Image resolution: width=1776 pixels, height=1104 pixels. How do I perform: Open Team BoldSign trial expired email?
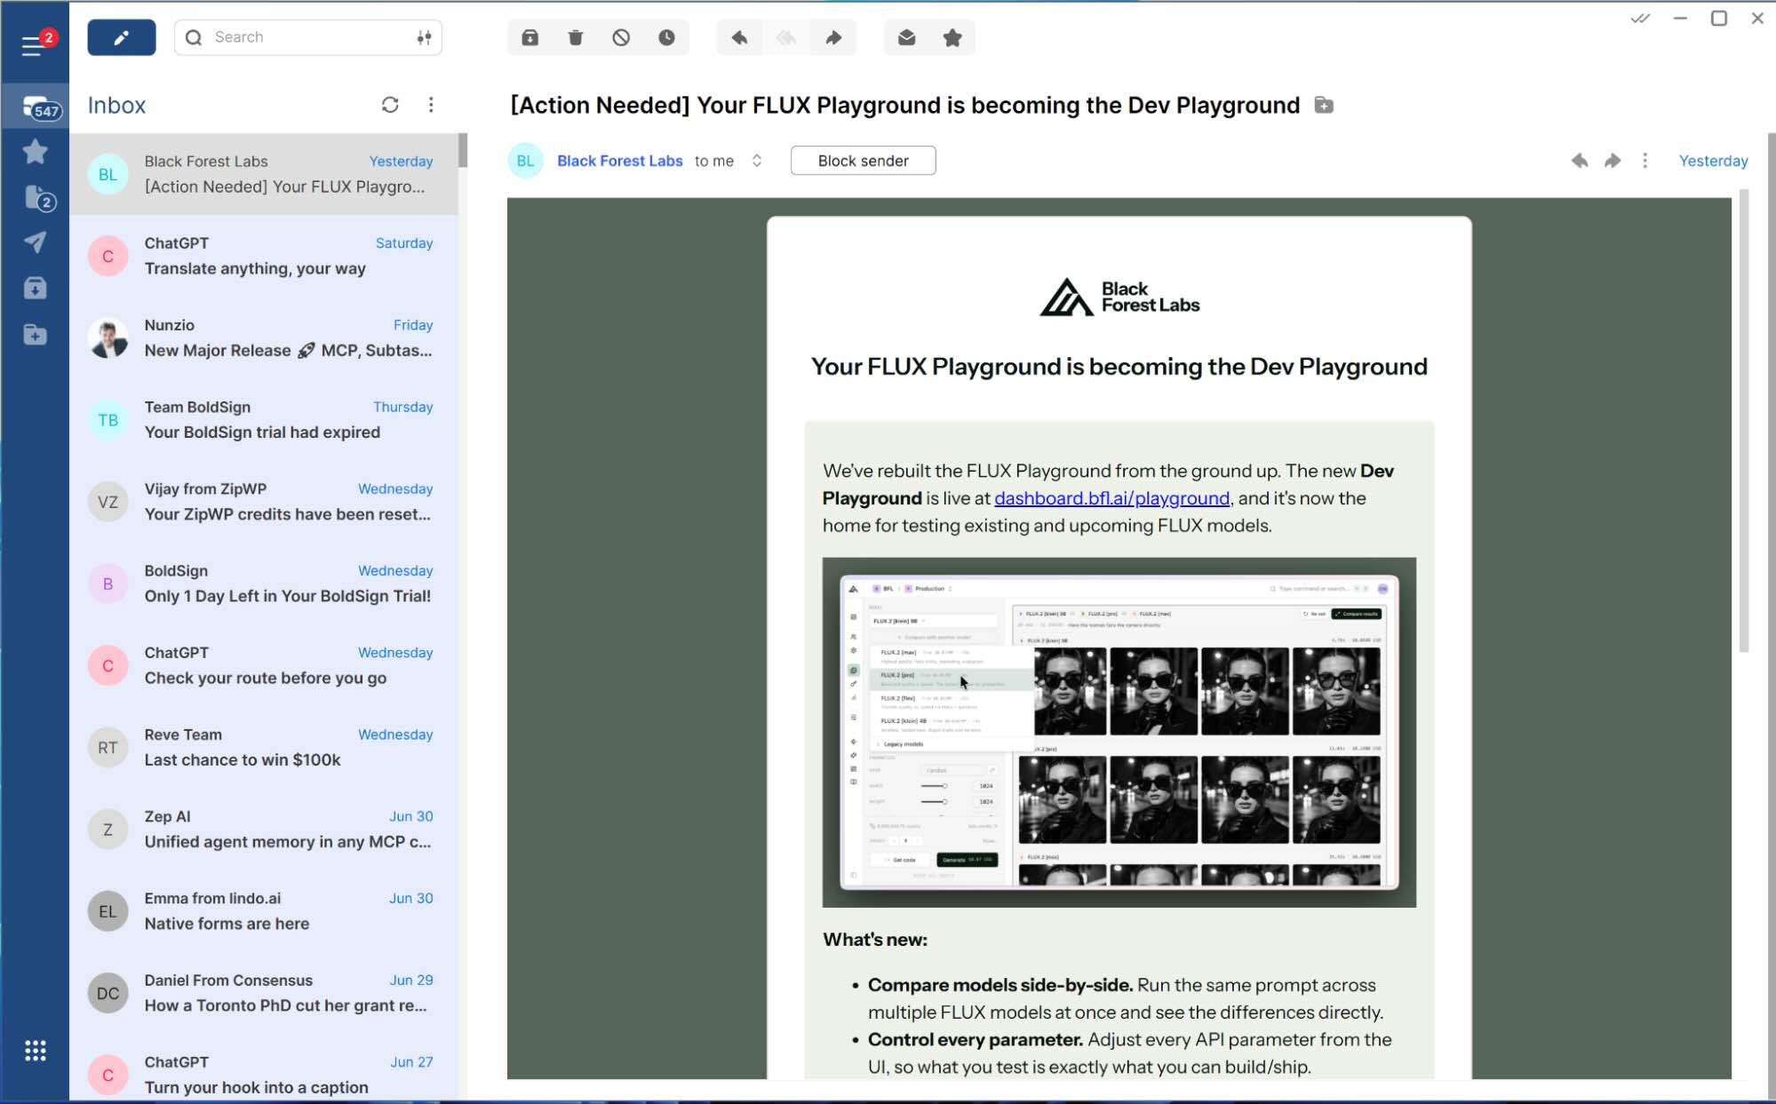[264, 419]
